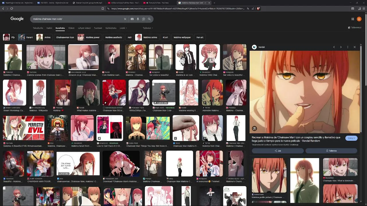Go back with the browser back arrow
The image size is (367, 206).
click(x=3, y=9)
